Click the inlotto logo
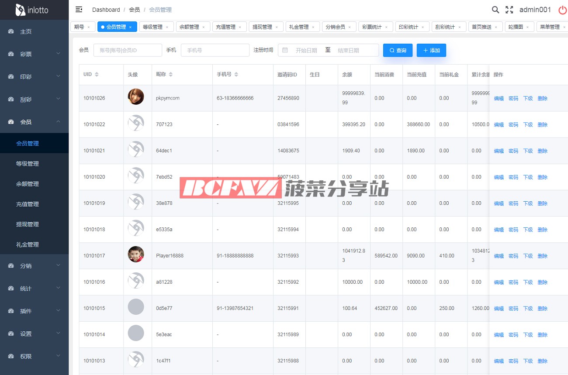 pos(32,10)
